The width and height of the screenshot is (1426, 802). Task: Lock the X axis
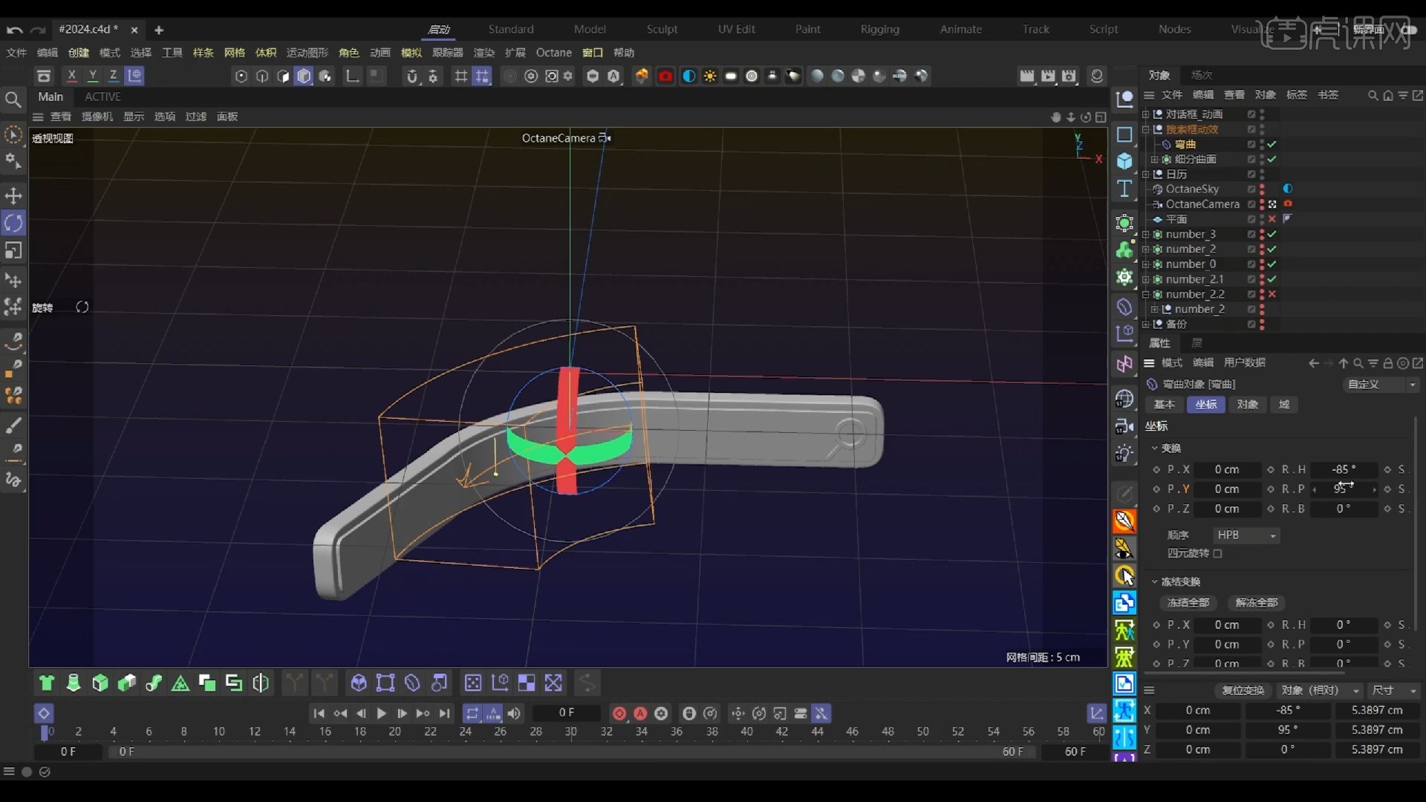[x=71, y=76]
